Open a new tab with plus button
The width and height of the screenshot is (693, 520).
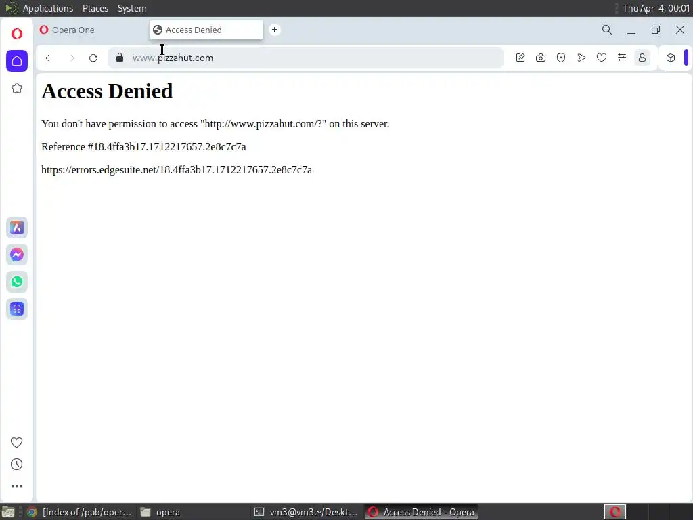pyautogui.click(x=275, y=30)
